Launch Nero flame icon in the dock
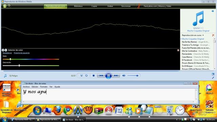This screenshot has width=217, height=122. 108,110
